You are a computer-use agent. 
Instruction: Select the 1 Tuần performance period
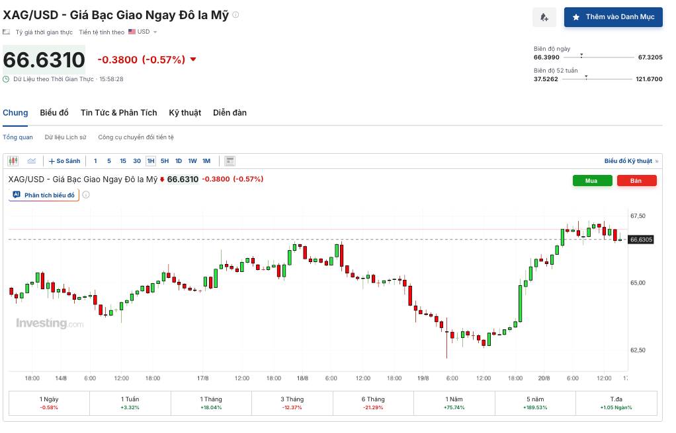point(130,403)
